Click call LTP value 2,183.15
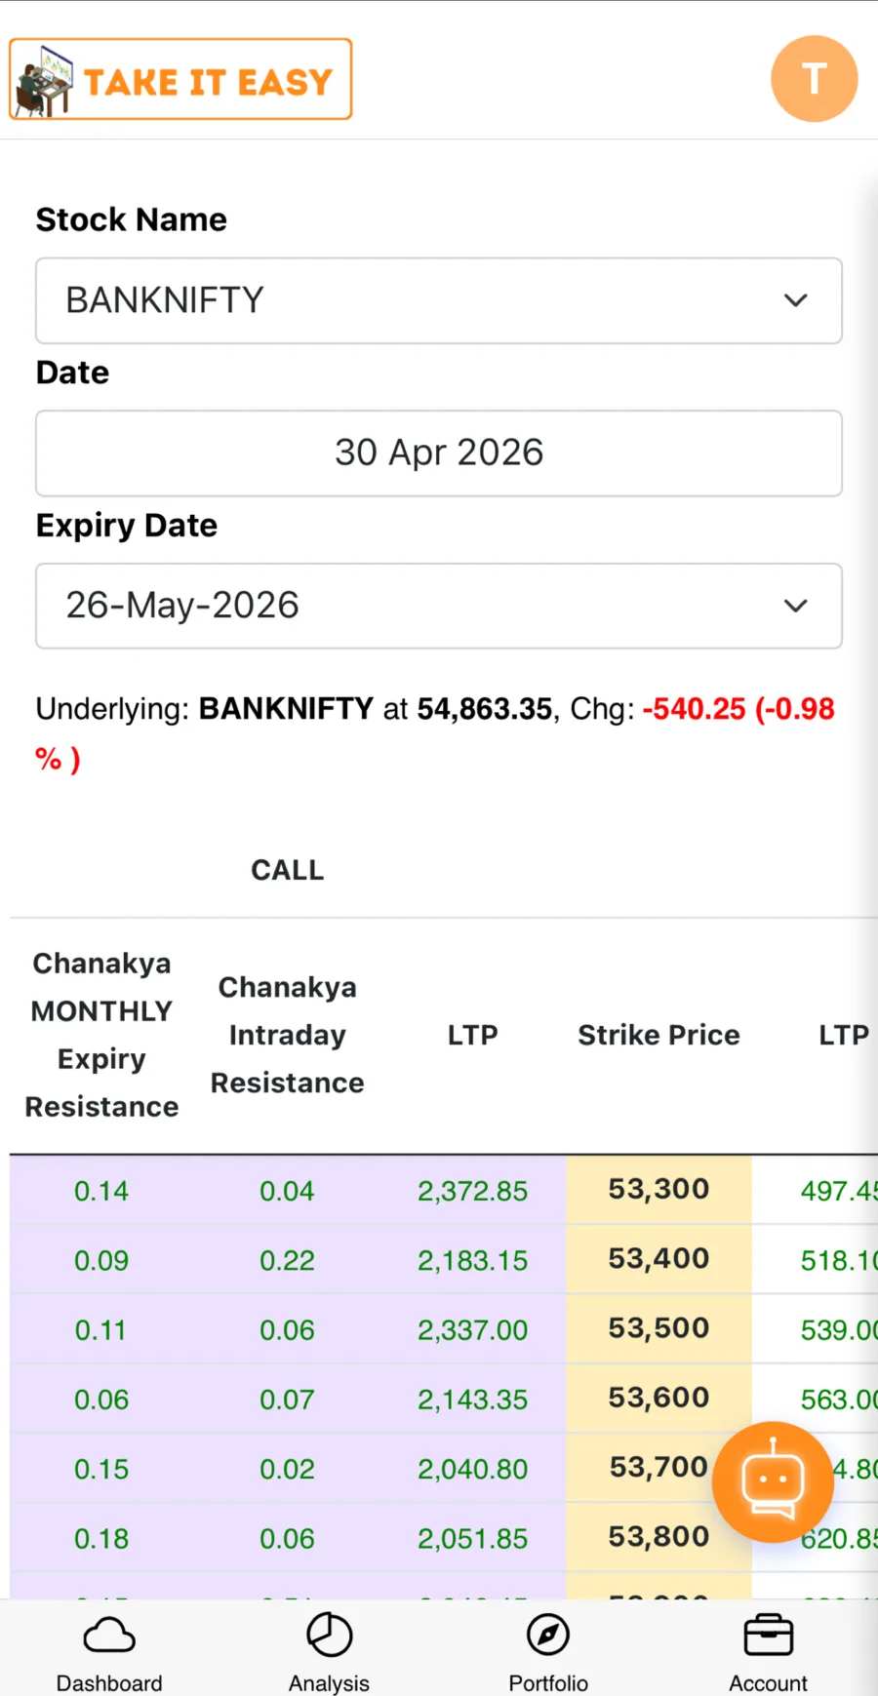 point(473,1260)
